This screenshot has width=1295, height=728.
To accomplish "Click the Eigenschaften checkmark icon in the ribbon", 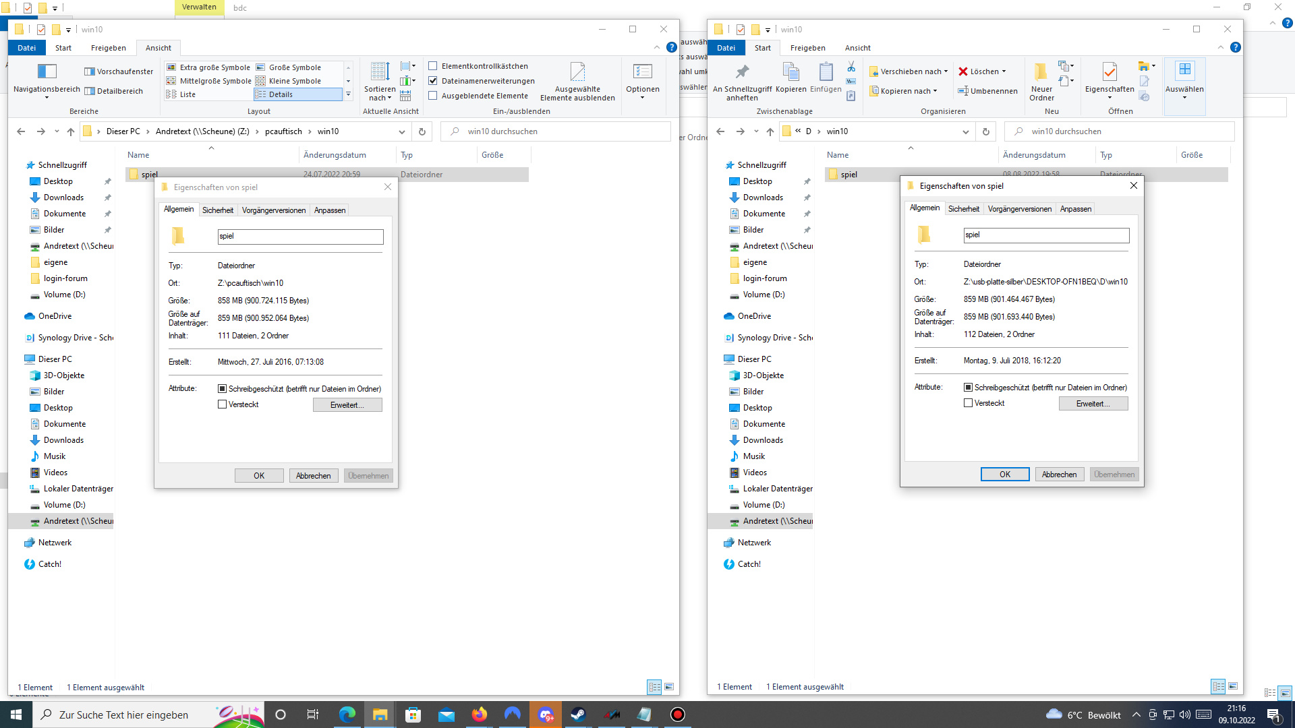I will tap(1109, 71).
